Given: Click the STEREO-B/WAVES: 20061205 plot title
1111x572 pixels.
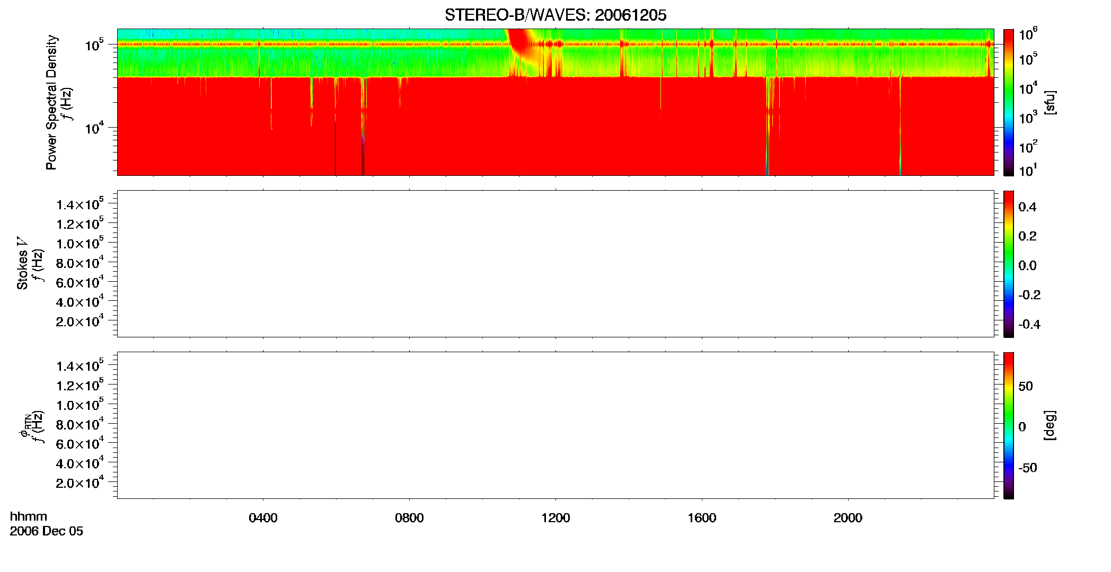Looking at the screenshot, I should point(555,15).
